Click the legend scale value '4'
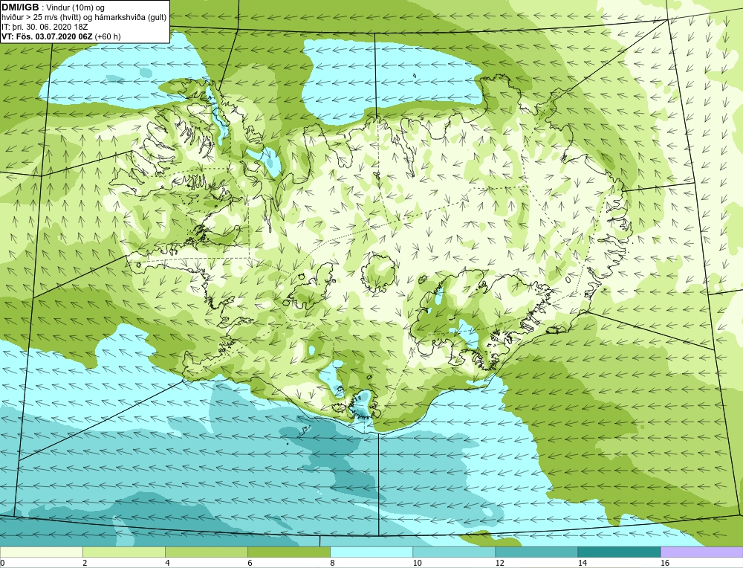This screenshot has height=568, width=743. [167, 563]
